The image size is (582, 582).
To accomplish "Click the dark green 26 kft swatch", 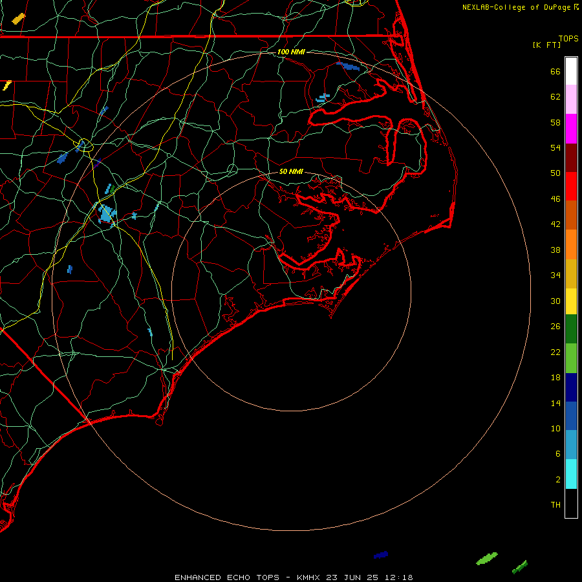I will click(x=571, y=329).
